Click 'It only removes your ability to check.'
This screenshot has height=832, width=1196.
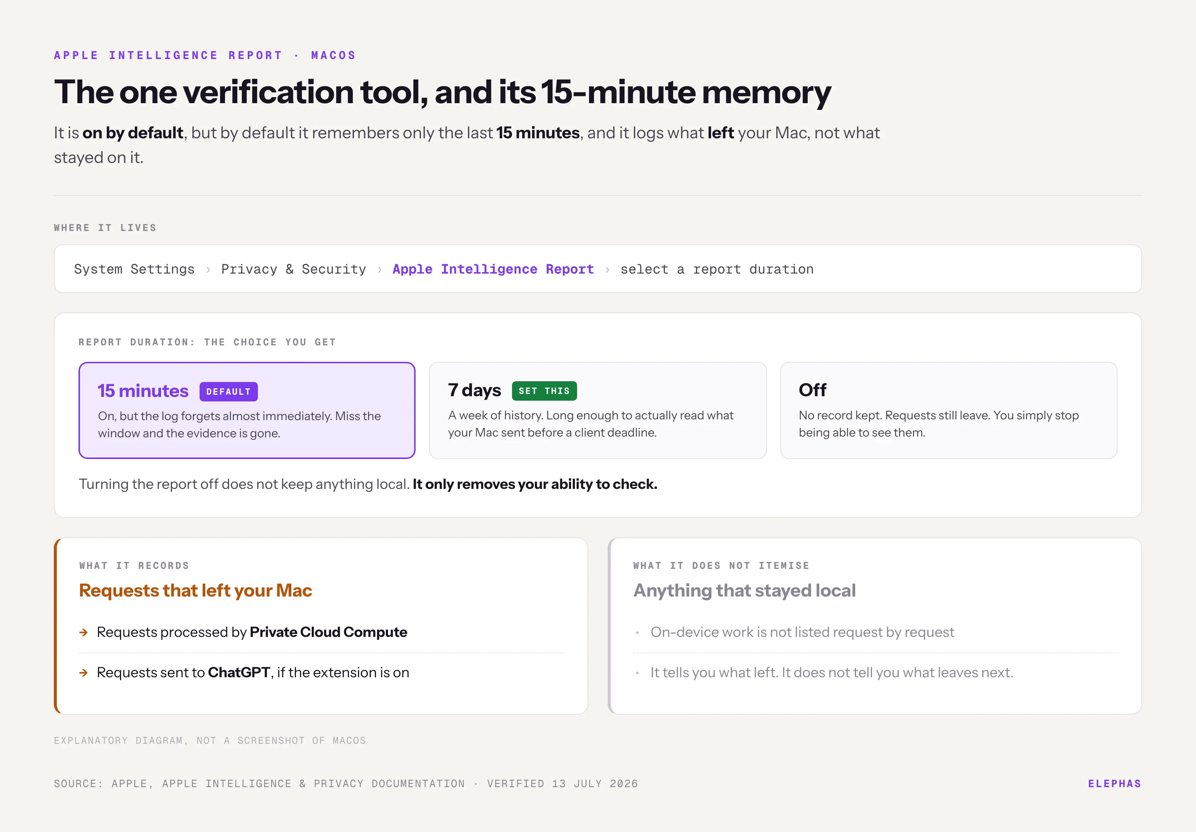(x=534, y=484)
